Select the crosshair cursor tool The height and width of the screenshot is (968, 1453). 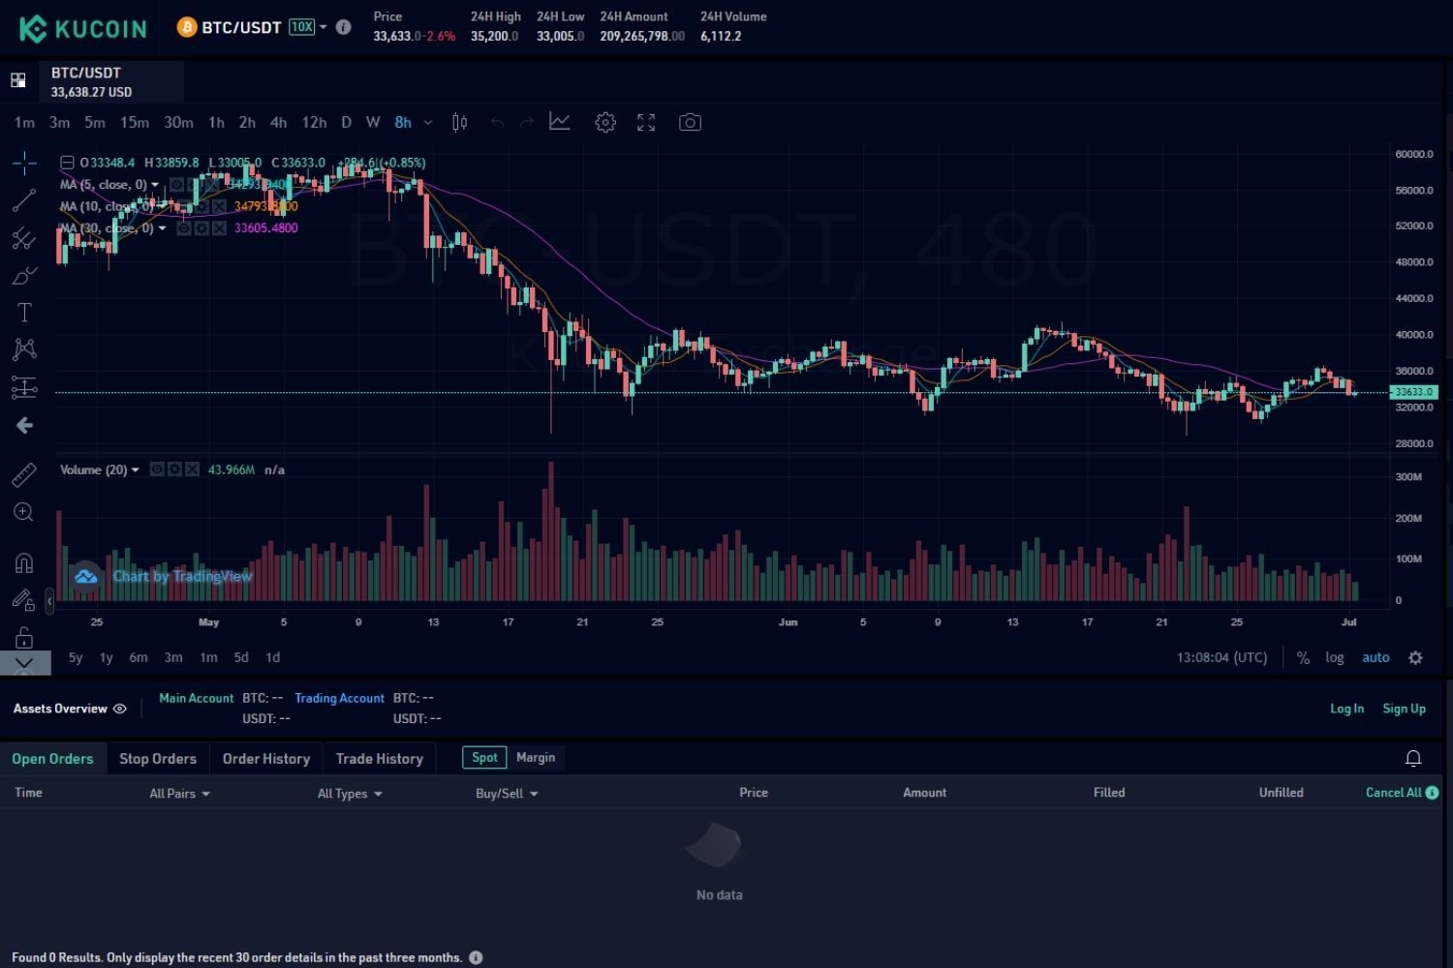[24, 163]
